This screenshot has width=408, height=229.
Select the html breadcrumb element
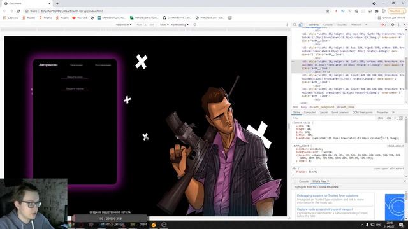[295, 107]
